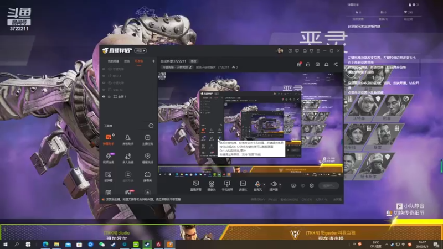Open last tab in danmaku helper overlay
Viewport: 443px width, 249px height.
coord(408,19)
